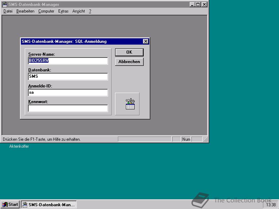Click the Server-Name input field

point(68,61)
